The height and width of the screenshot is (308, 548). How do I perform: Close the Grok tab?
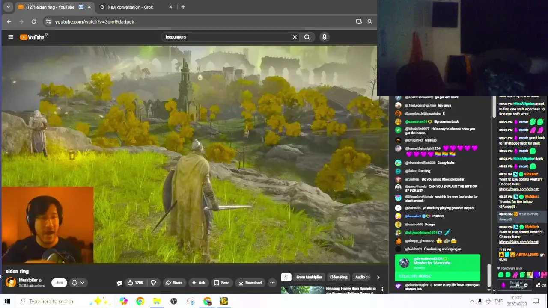coord(171,7)
